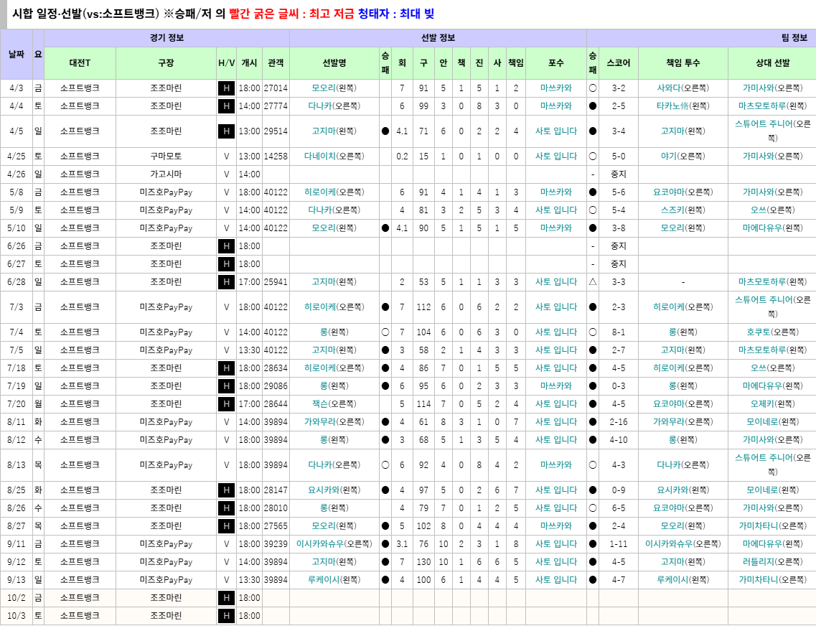This screenshot has height=626, width=816.
Task: Click the hollow win circle beside score 8-1
Action: coord(592,332)
